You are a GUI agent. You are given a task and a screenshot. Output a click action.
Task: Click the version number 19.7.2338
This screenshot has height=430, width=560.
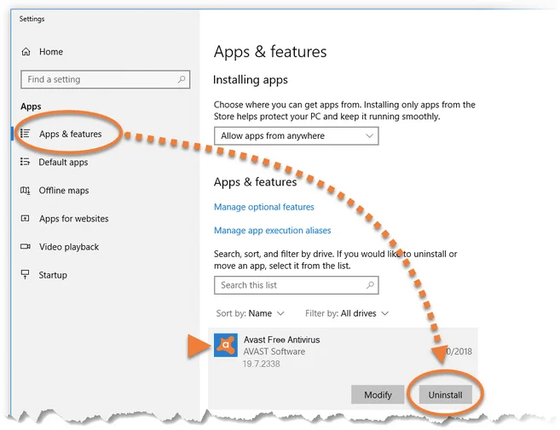[261, 364]
